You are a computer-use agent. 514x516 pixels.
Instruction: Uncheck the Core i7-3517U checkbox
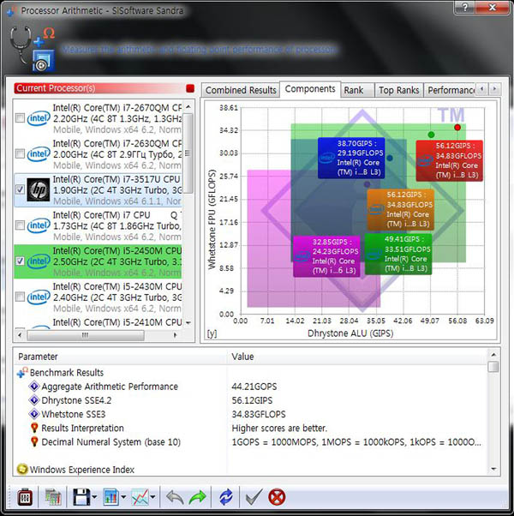click(x=20, y=189)
